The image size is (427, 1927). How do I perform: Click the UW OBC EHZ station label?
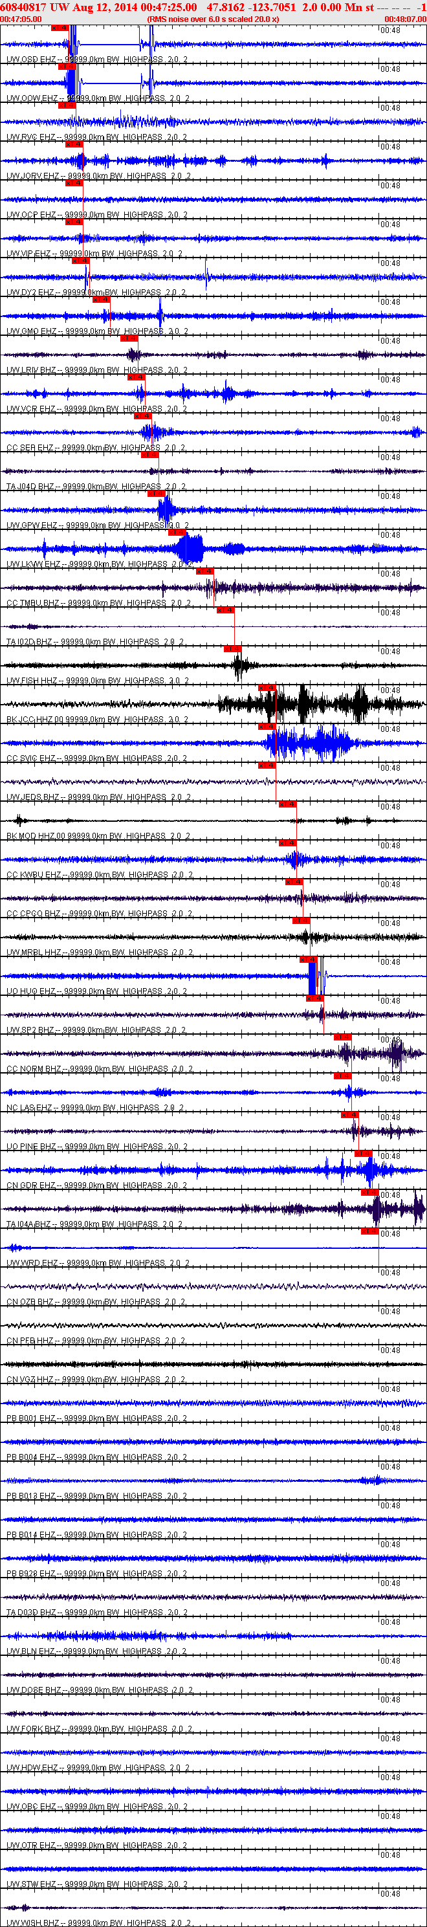point(96,1807)
